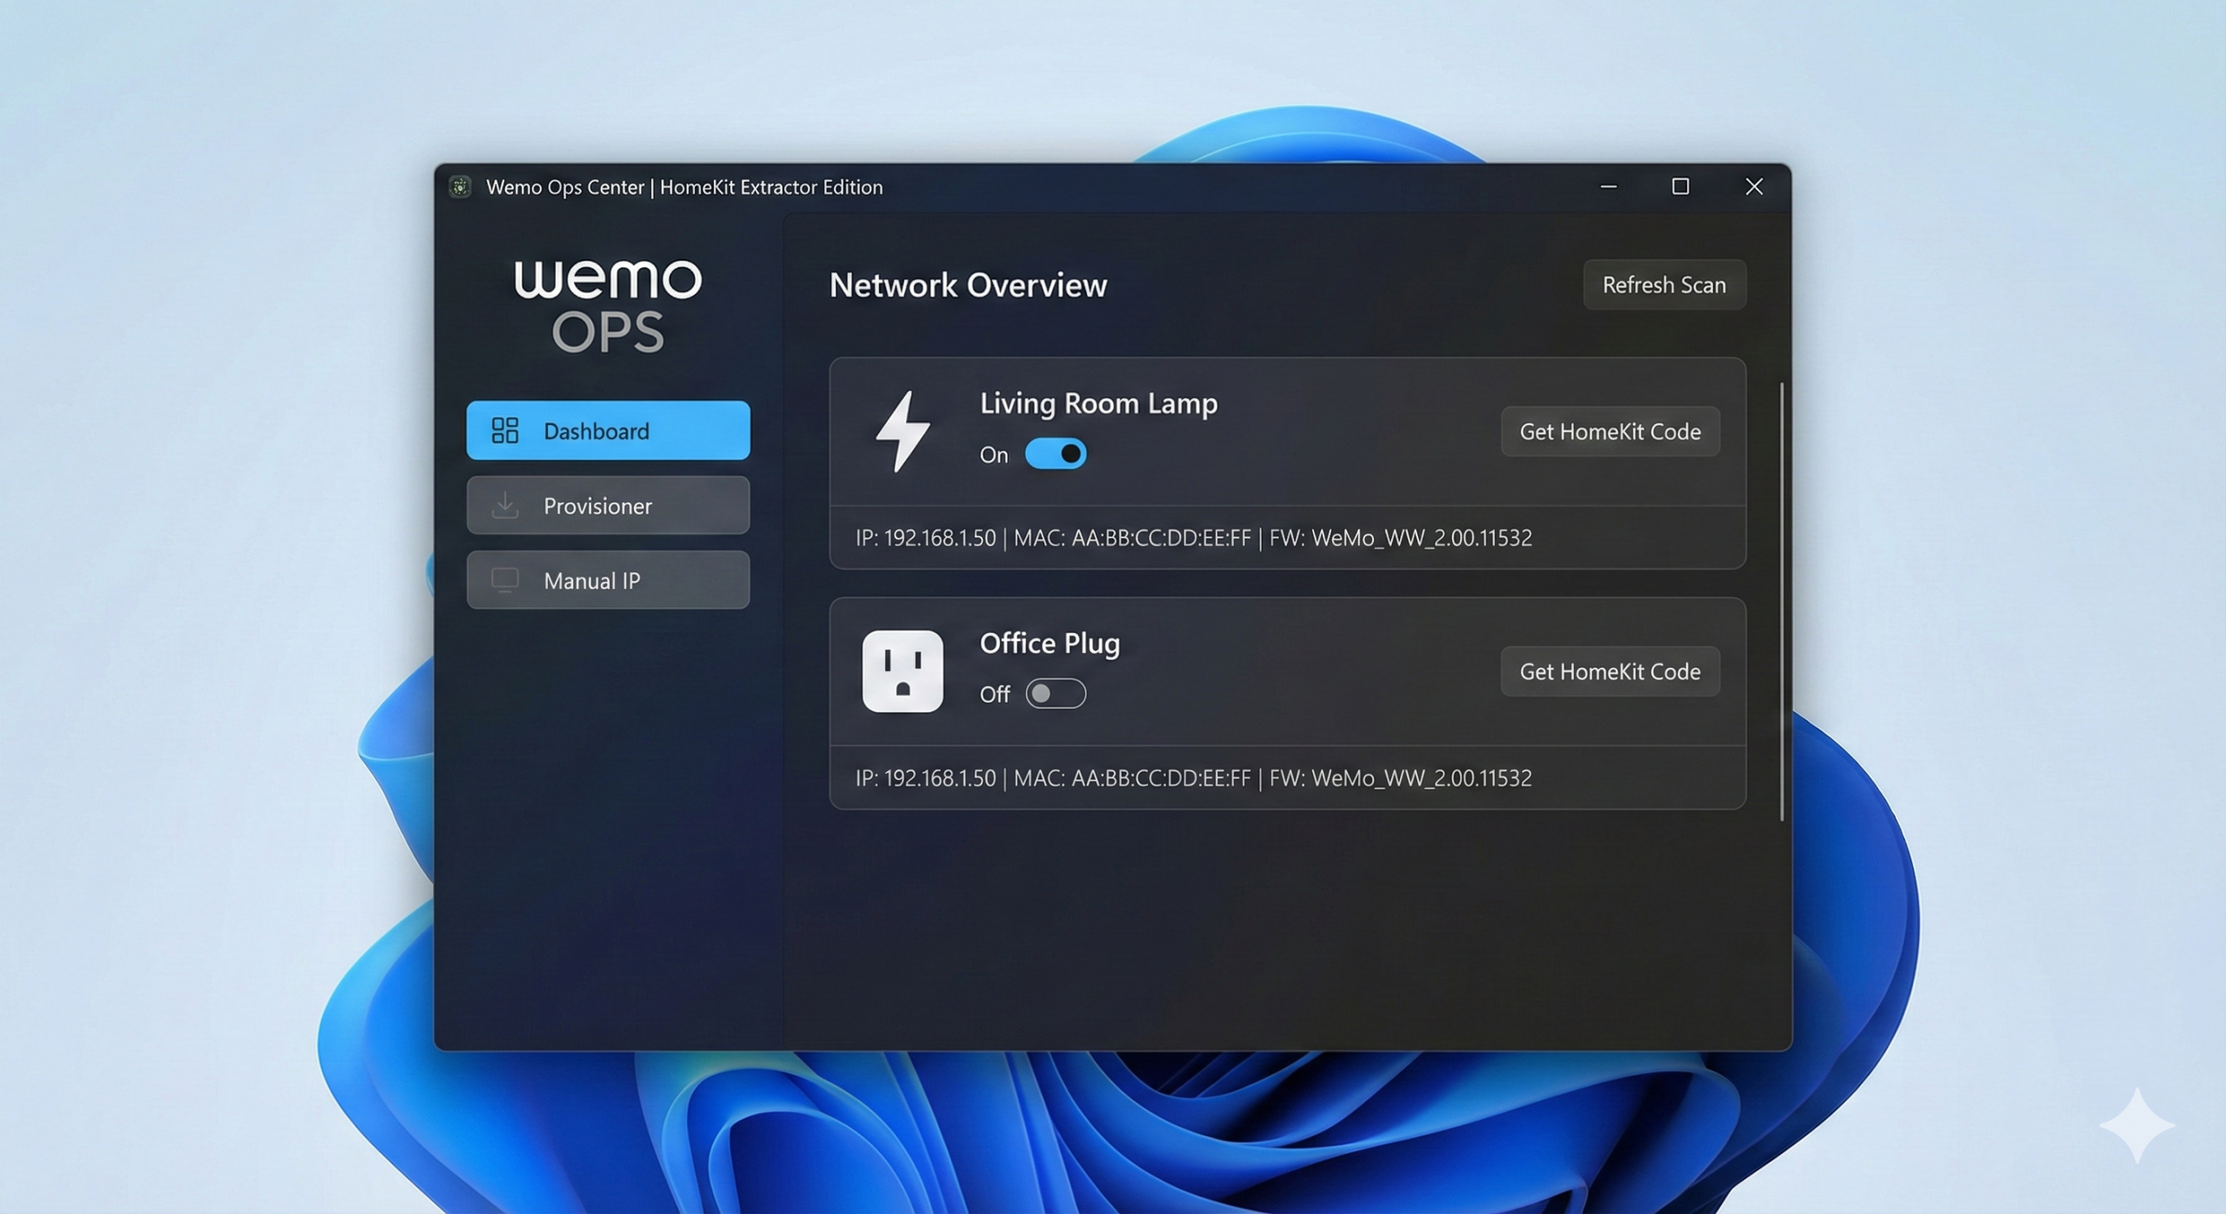The width and height of the screenshot is (2226, 1214).
Task: Click the Provisioner download icon
Action: click(x=504, y=505)
